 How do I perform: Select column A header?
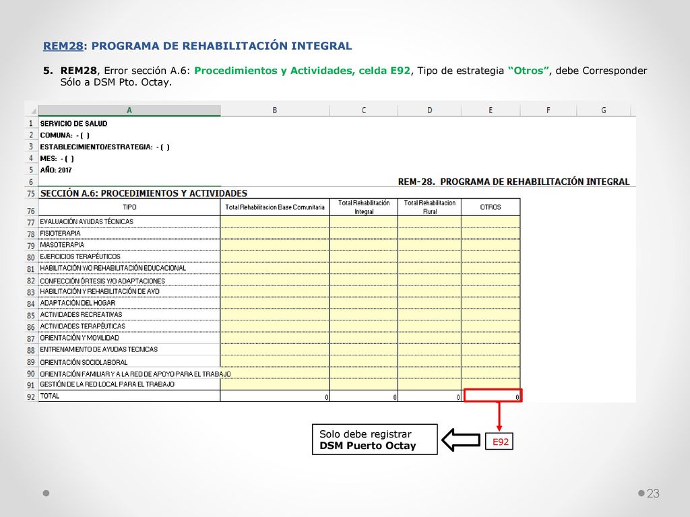pyautogui.click(x=129, y=110)
